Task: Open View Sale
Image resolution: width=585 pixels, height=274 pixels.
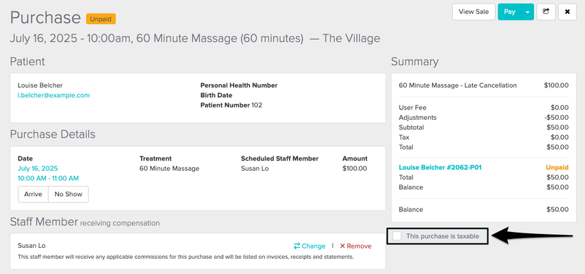Action: coord(474,12)
